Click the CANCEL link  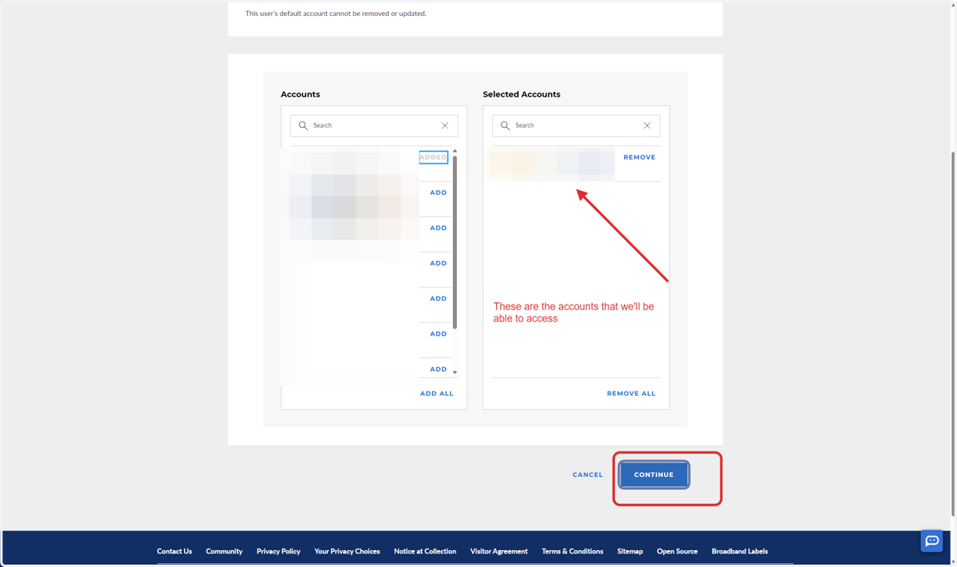588,474
